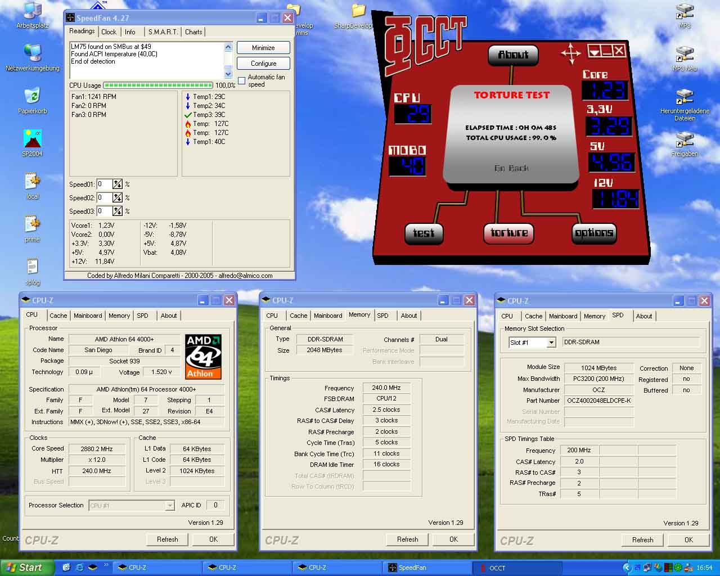
Task: Click the Internet Explorer quick launch icon
Action: 79,568
